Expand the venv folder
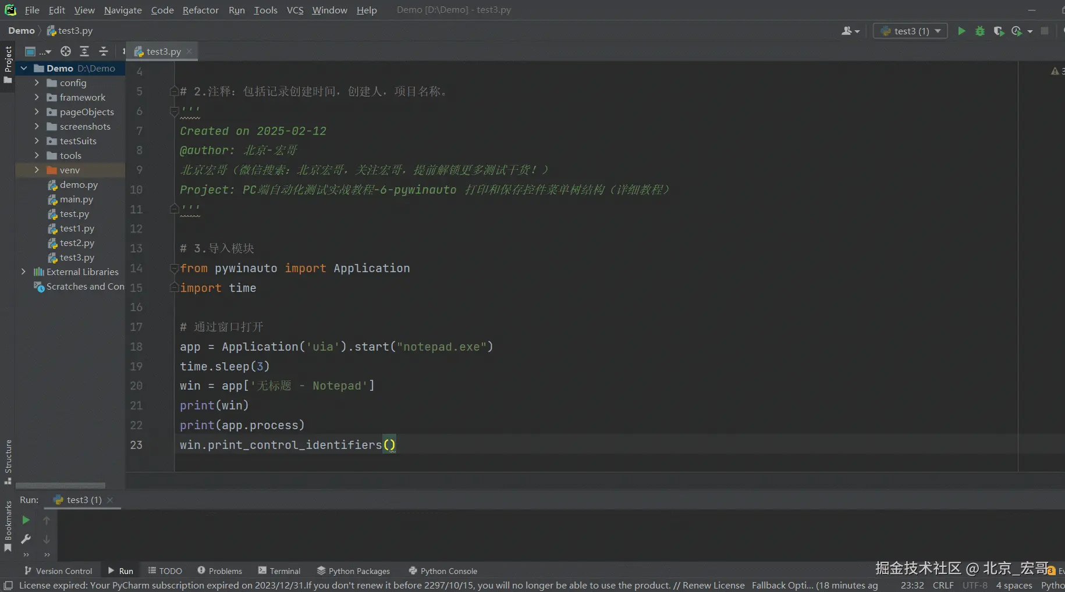The width and height of the screenshot is (1065, 592). [37, 170]
